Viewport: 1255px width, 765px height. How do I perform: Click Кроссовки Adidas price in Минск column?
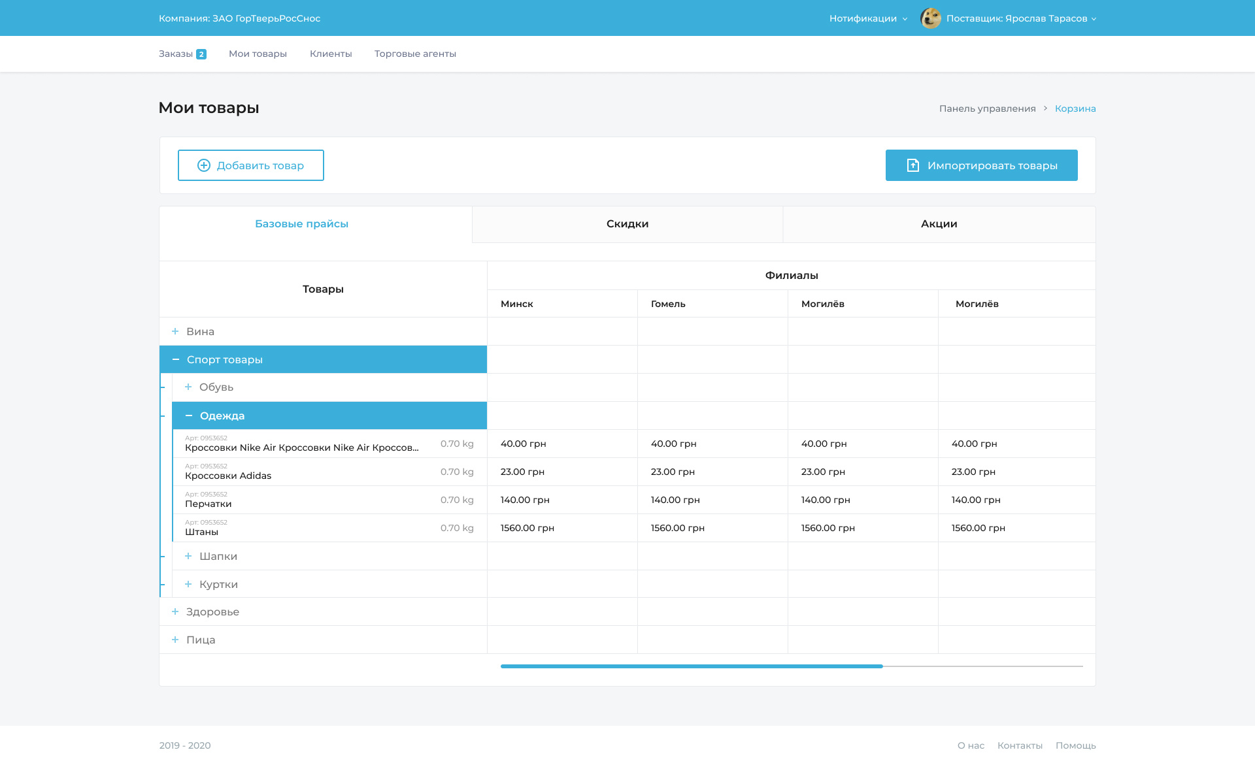(x=522, y=472)
